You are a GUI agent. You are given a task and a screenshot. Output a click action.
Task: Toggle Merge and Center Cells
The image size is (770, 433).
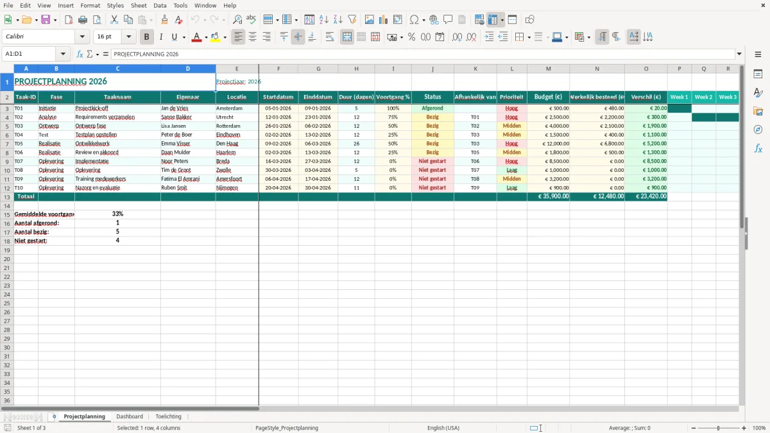[x=347, y=37]
